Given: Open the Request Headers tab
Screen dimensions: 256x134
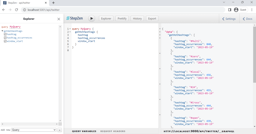Looking at the screenshot, I should tap(113, 131).
